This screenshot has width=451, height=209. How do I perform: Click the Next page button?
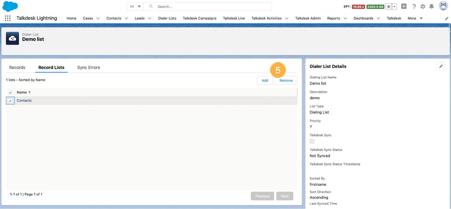285,196
